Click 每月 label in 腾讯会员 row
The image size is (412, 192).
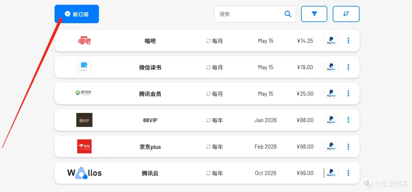pyautogui.click(x=217, y=94)
